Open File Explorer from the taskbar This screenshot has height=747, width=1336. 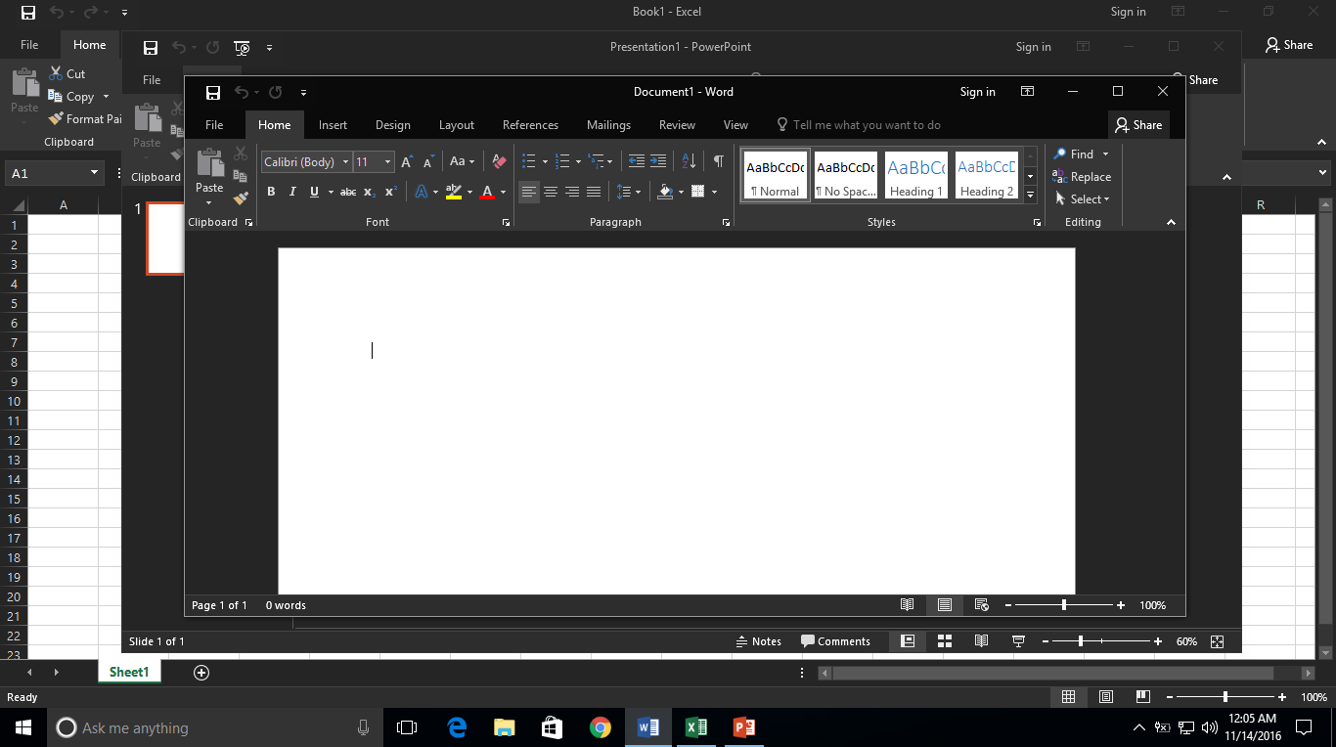tap(505, 727)
